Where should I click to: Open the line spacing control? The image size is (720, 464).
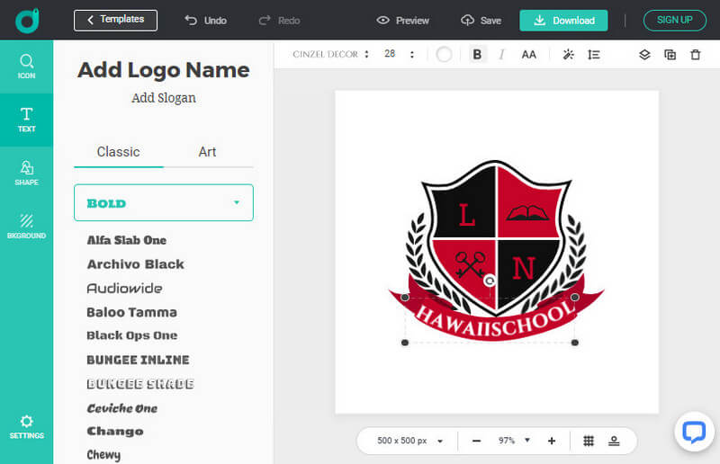pos(593,55)
